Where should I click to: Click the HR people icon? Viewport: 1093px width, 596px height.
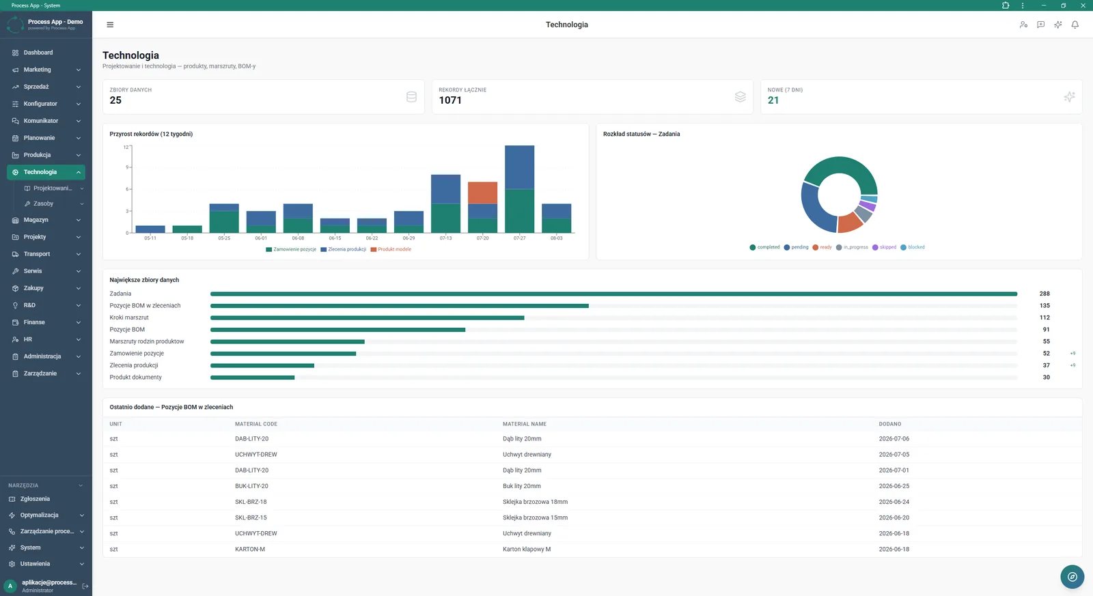tap(15, 339)
